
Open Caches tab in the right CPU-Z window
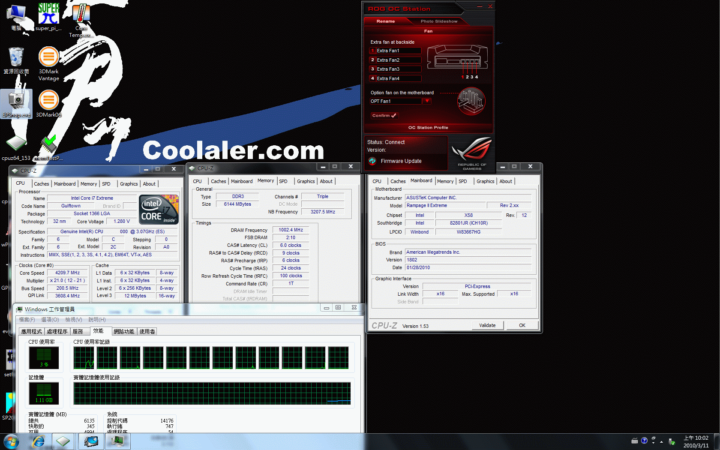coord(398,181)
